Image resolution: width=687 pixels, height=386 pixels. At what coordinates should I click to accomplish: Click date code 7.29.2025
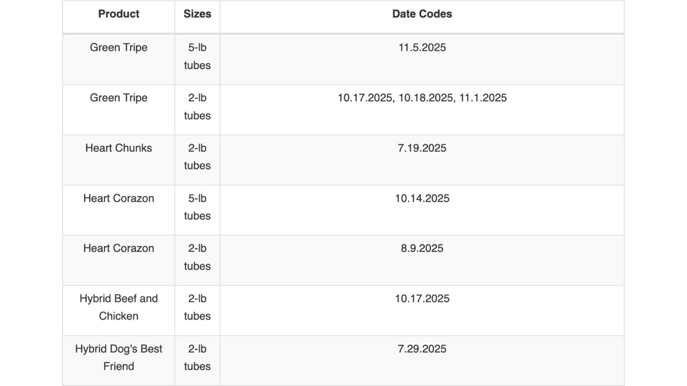pyautogui.click(x=422, y=349)
